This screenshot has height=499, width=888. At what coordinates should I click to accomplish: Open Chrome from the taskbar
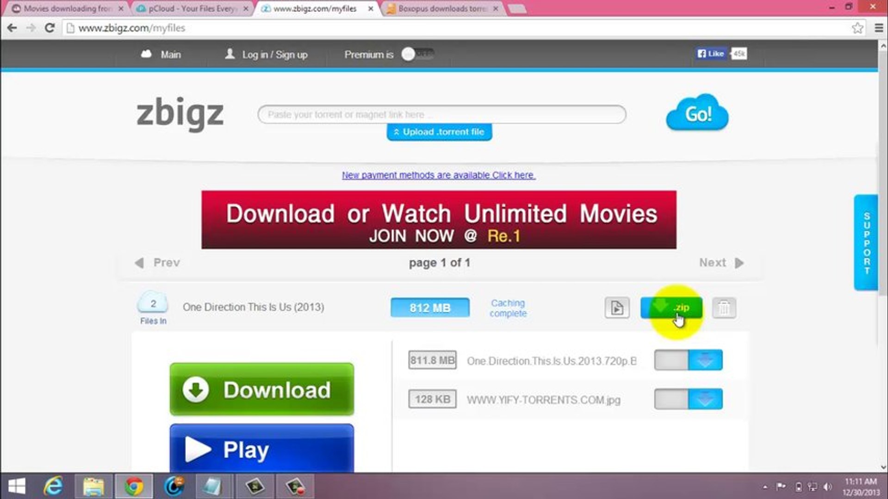point(133,487)
